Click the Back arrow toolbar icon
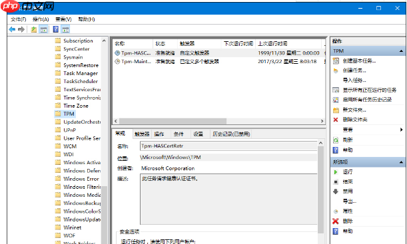Viewport: 407px width, 244px height. (12, 29)
